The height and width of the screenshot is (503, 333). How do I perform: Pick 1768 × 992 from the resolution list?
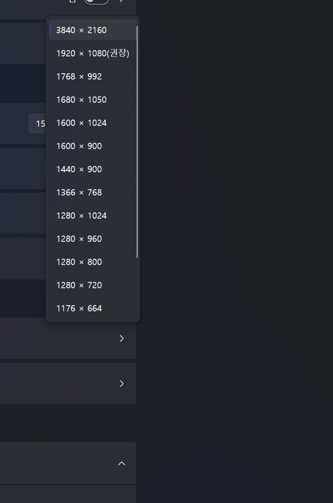[79, 77]
